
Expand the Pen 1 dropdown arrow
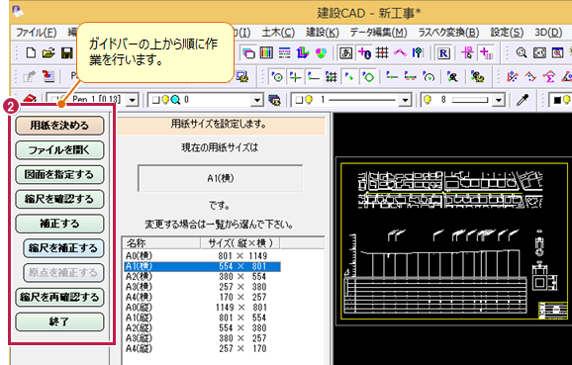(x=132, y=100)
